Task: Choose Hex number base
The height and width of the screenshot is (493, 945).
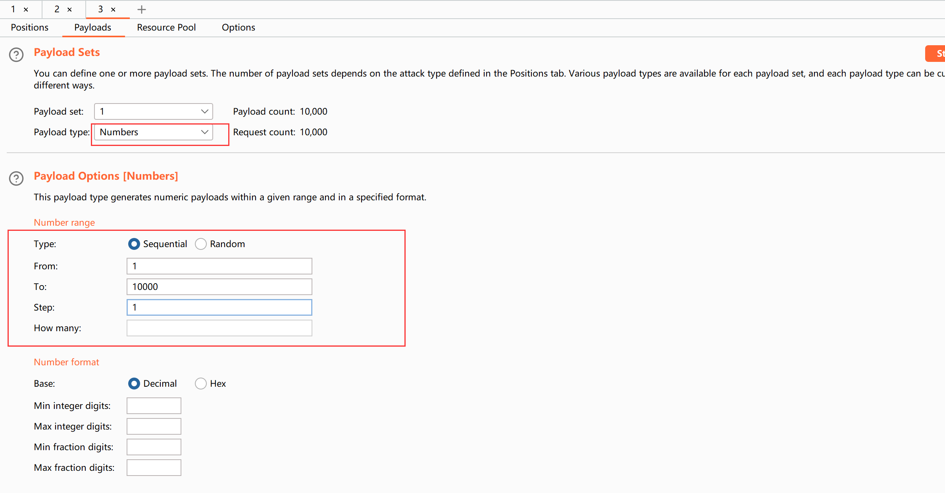Action: [x=201, y=384]
